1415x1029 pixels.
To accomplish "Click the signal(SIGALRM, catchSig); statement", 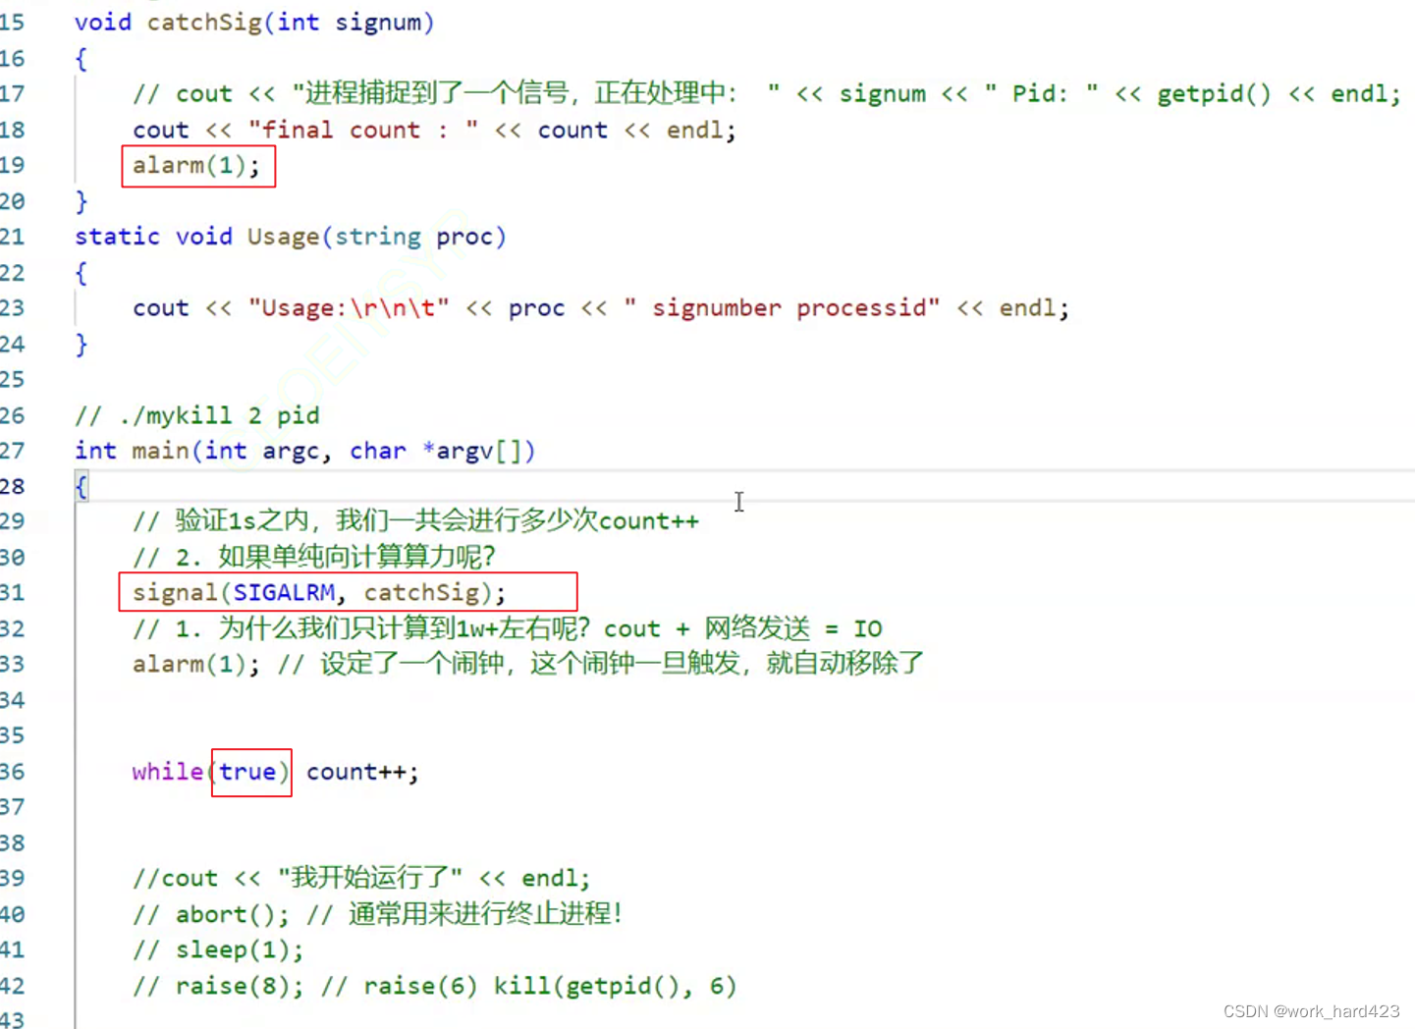I will pyautogui.click(x=319, y=593).
